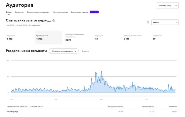This screenshot has height=117, width=185.
Task: Switch to the Обзор tab
Action: pyautogui.click(x=9, y=12)
